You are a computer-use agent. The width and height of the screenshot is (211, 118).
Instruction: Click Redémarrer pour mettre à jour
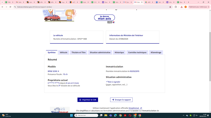point(199,7)
